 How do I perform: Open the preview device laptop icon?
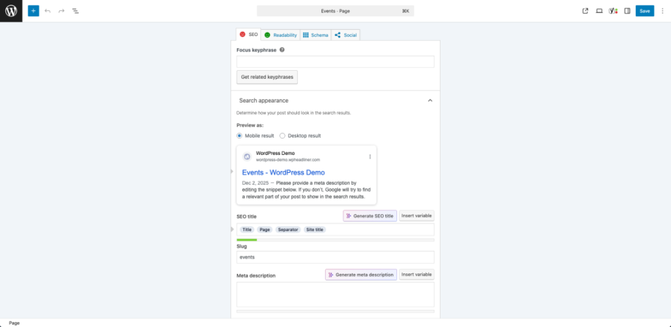pos(599,11)
